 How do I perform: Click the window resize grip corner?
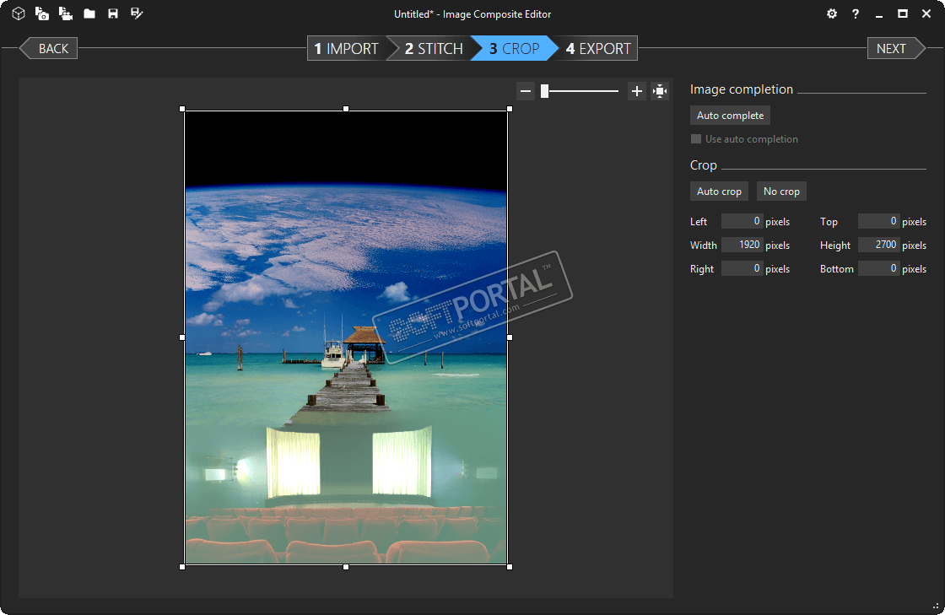(936, 606)
